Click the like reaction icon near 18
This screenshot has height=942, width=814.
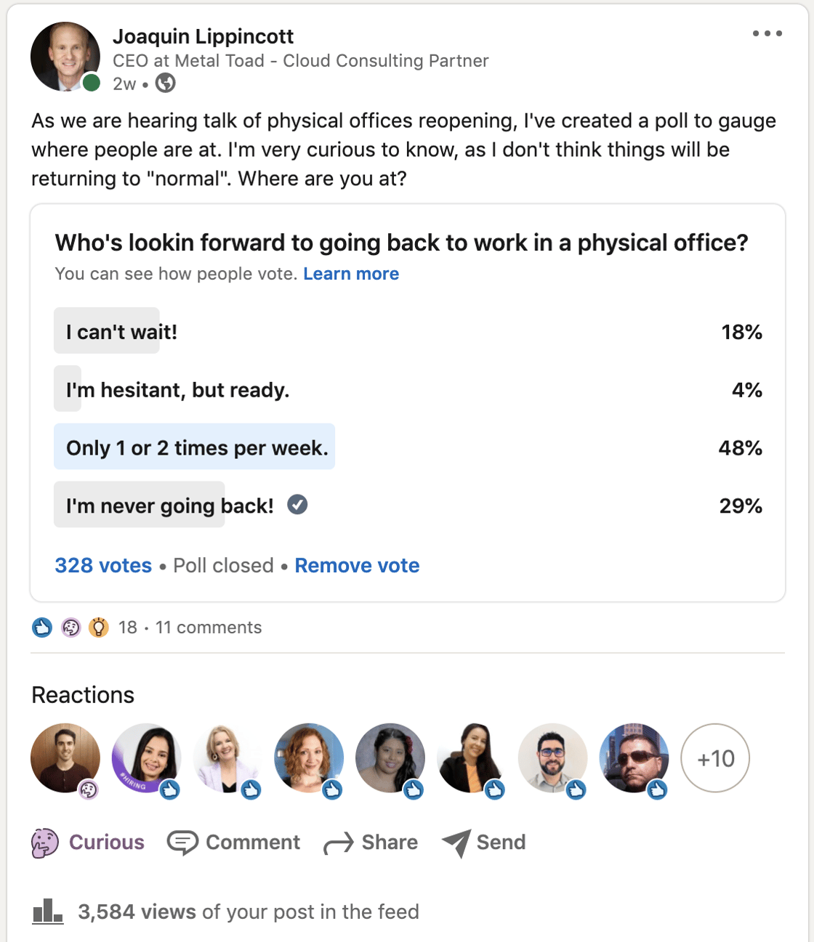(x=42, y=628)
